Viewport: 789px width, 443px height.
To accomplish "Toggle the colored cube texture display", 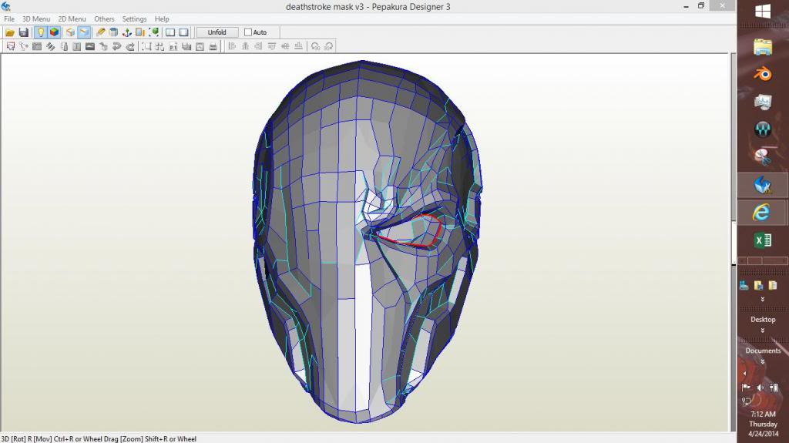I will 54,32.
